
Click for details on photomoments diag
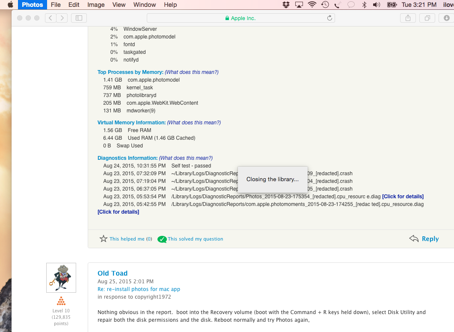coord(118,212)
